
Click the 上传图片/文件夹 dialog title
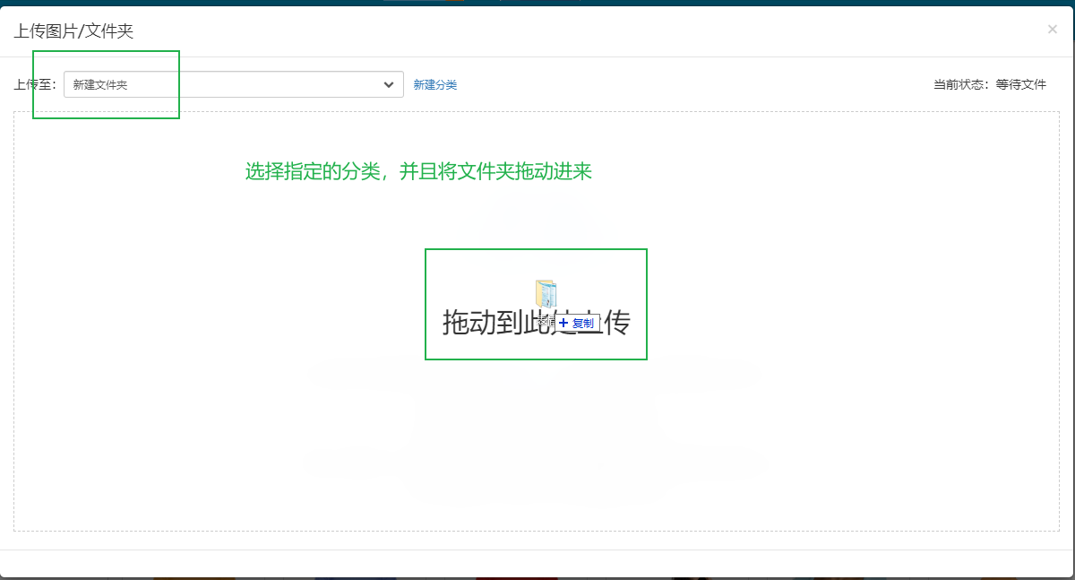click(73, 31)
